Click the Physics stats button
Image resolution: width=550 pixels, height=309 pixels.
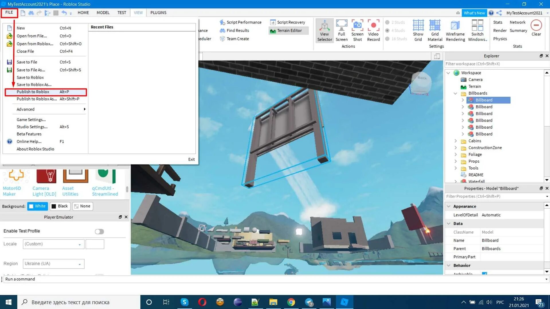click(500, 39)
